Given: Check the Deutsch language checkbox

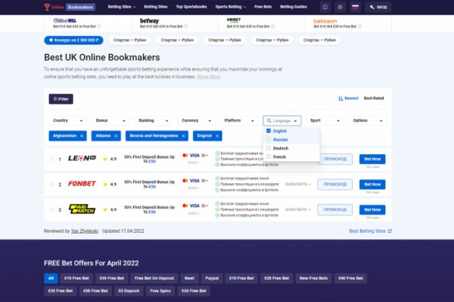Looking at the screenshot, I should coord(269,148).
